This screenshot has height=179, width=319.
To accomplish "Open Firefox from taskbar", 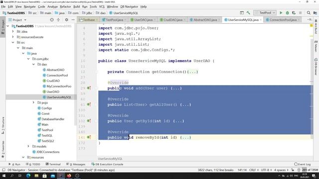I will point(69,176).
